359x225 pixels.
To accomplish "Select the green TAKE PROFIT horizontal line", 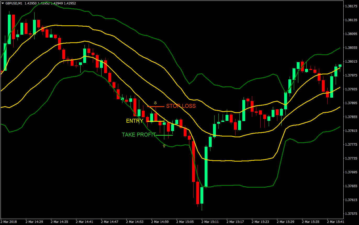I will 165,135.
